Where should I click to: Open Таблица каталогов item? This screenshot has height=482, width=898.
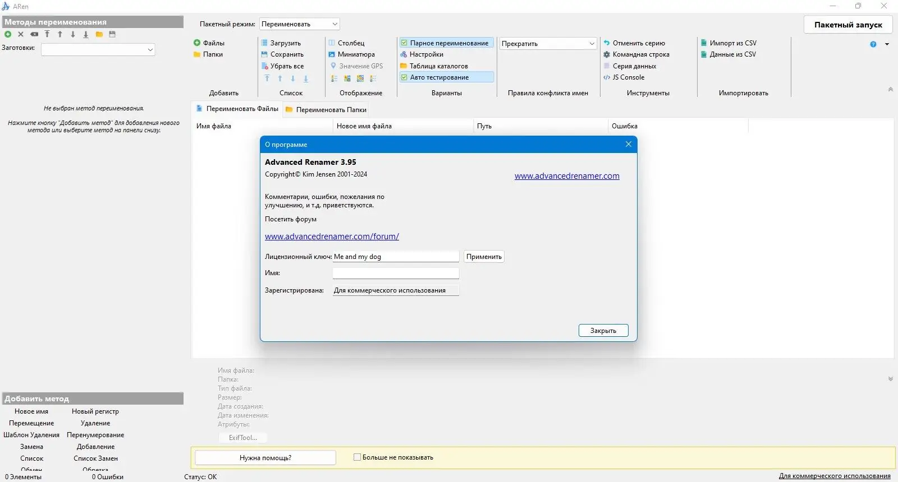[x=434, y=66]
